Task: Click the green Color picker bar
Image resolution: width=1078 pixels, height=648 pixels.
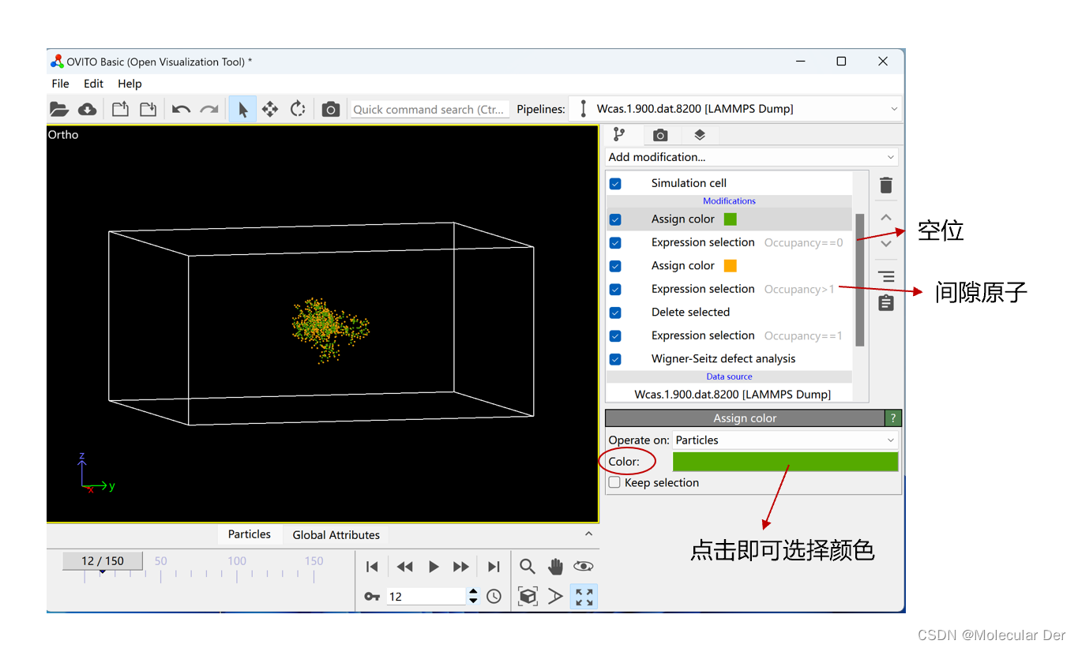Action: click(785, 462)
